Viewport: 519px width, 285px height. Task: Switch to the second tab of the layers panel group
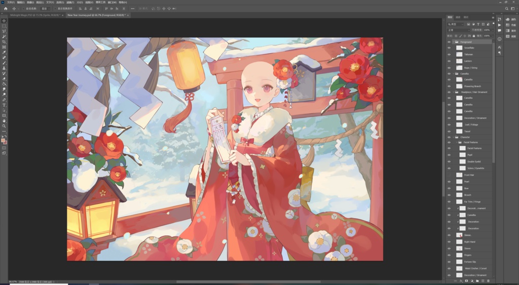458,17
